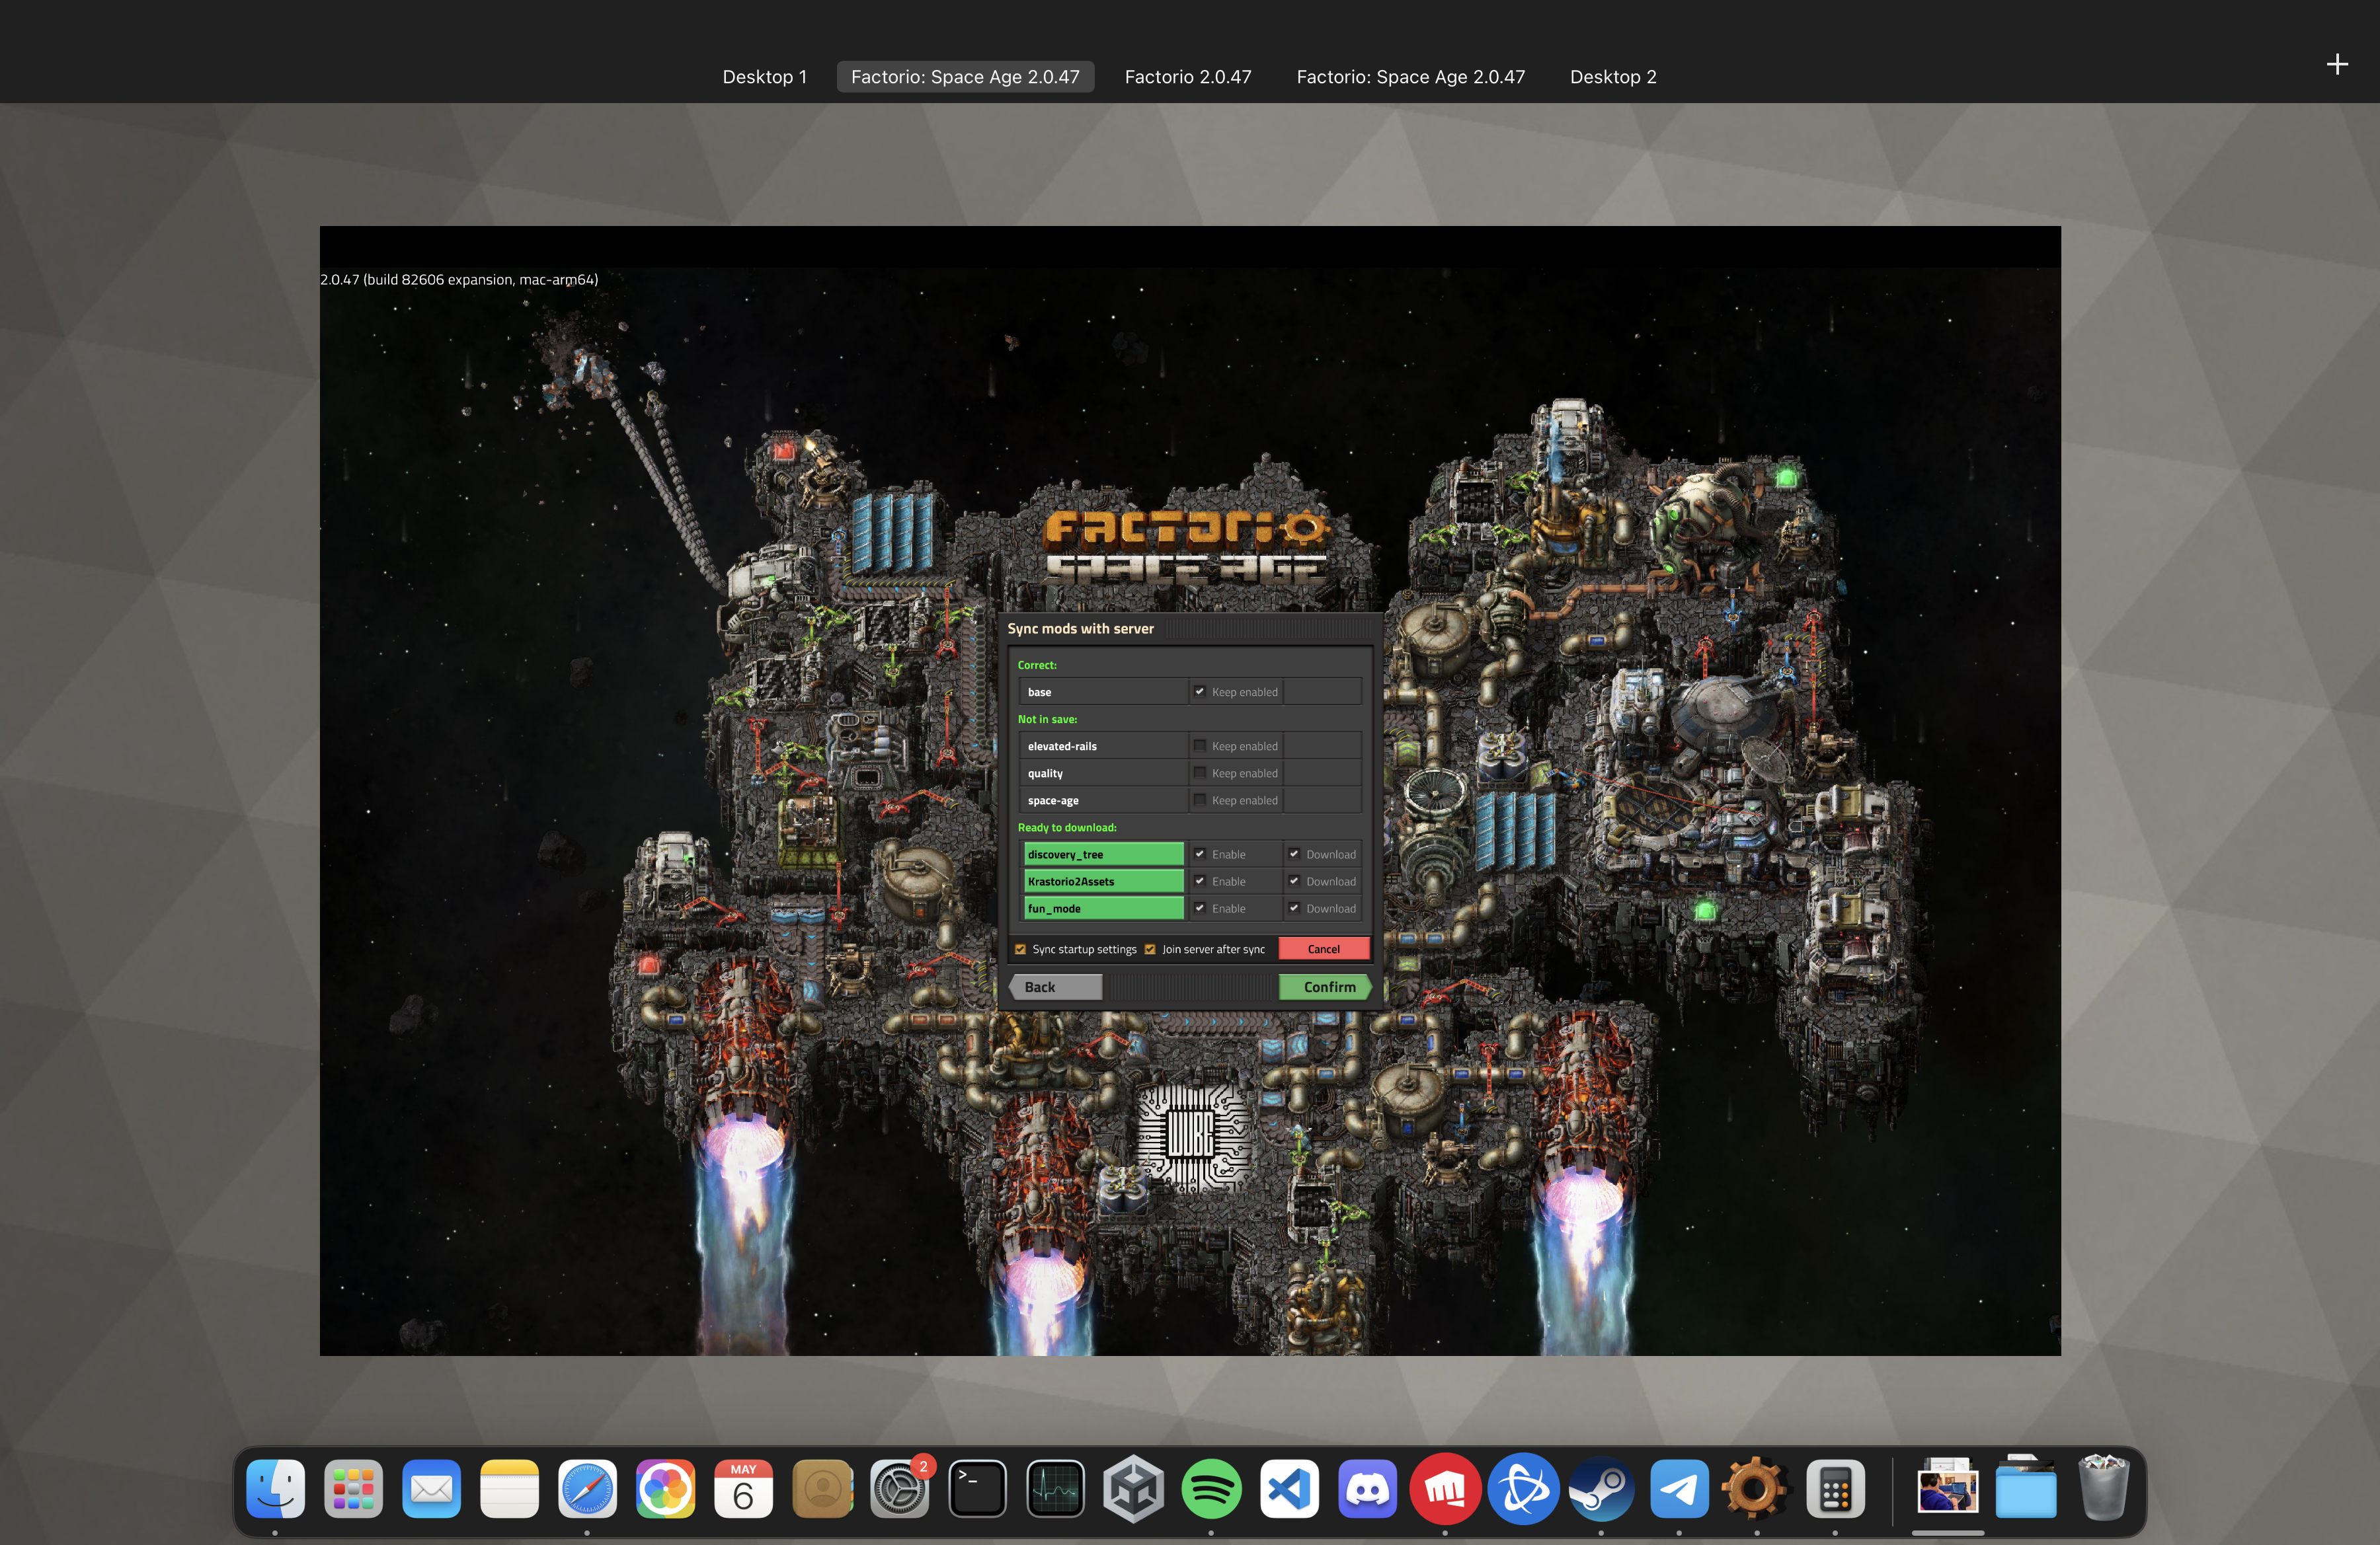Open Calculator from the Dock
Viewport: 2380px width, 1545px height.
[x=1835, y=1488]
